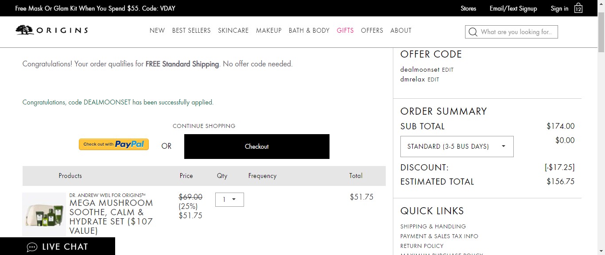Edit the dmrelax offer code

pyautogui.click(x=433, y=80)
